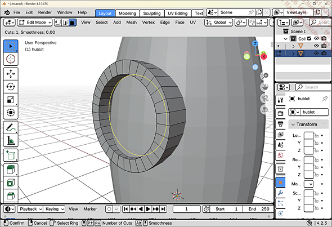Toggle the snapping magnet icon
332x227 pixels.
pyautogui.click(x=252, y=23)
